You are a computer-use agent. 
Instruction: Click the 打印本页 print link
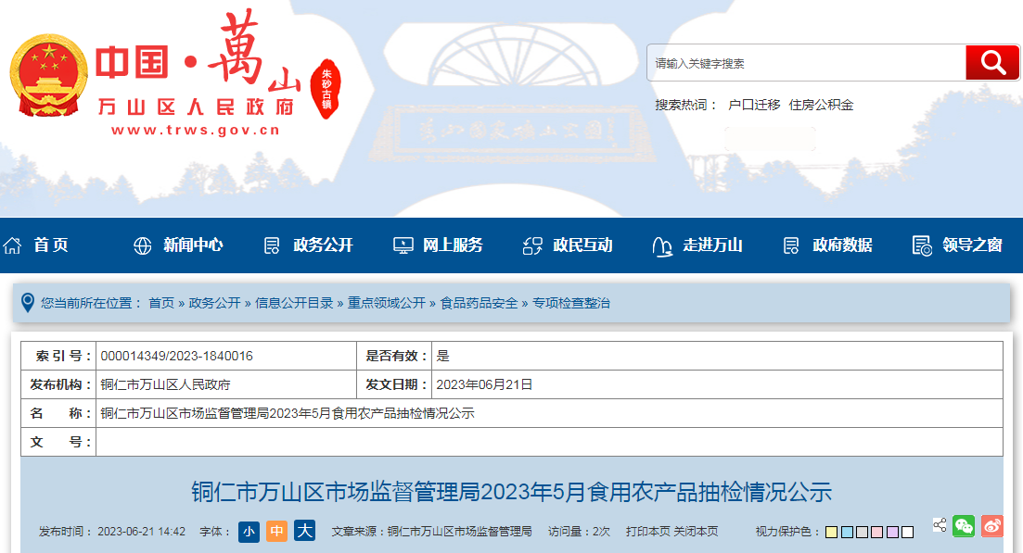tap(647, 532)
